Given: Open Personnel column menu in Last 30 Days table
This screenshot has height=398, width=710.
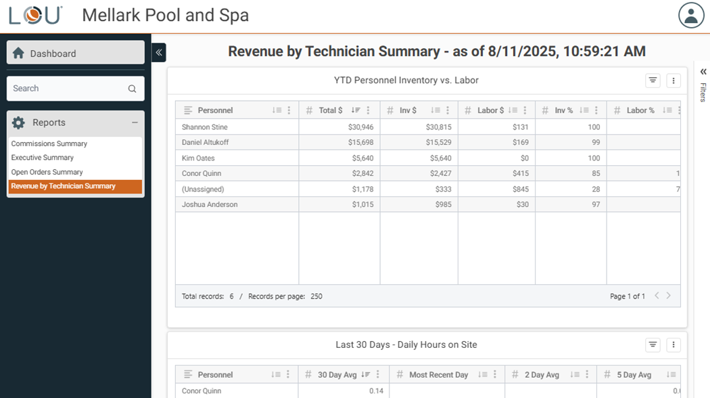Looking at the screenshot, I should click(x=288, y=374).
